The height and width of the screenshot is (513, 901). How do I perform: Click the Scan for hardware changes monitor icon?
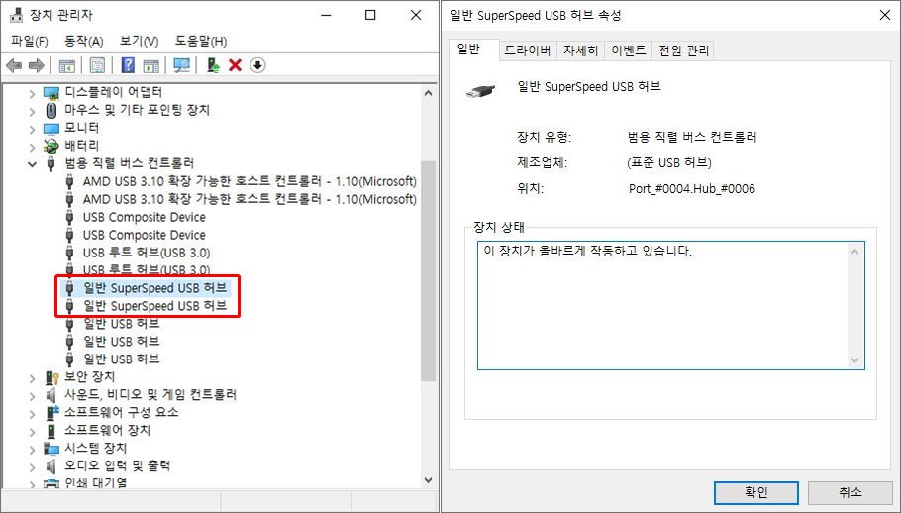click(181, 65)
